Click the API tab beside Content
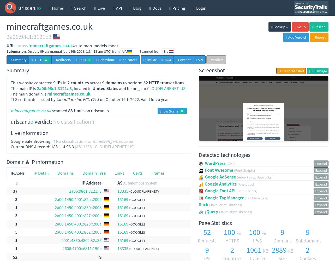 (x=199, y=60)
